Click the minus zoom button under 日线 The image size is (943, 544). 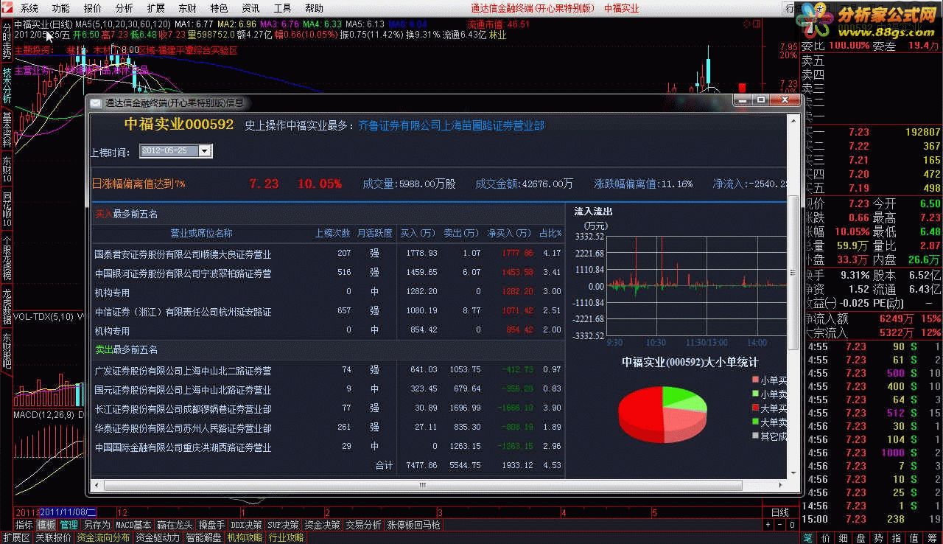(x=780, y=525)
